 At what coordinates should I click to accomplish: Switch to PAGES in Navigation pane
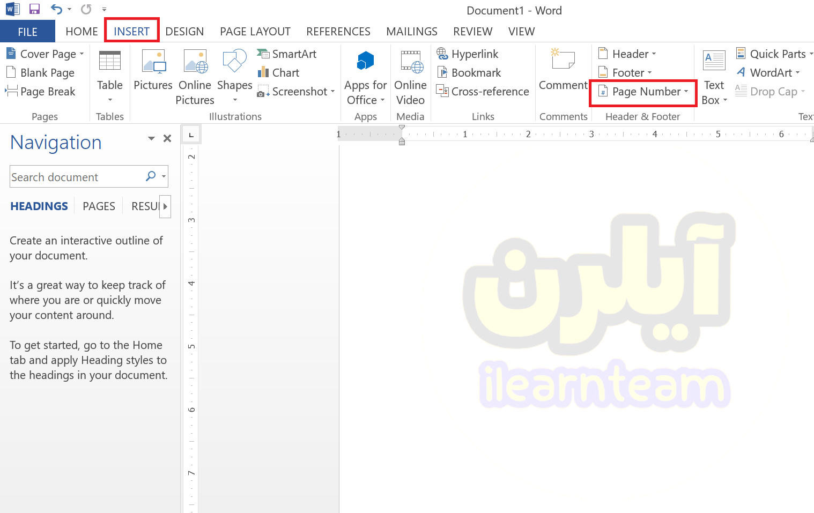(99, 206)
